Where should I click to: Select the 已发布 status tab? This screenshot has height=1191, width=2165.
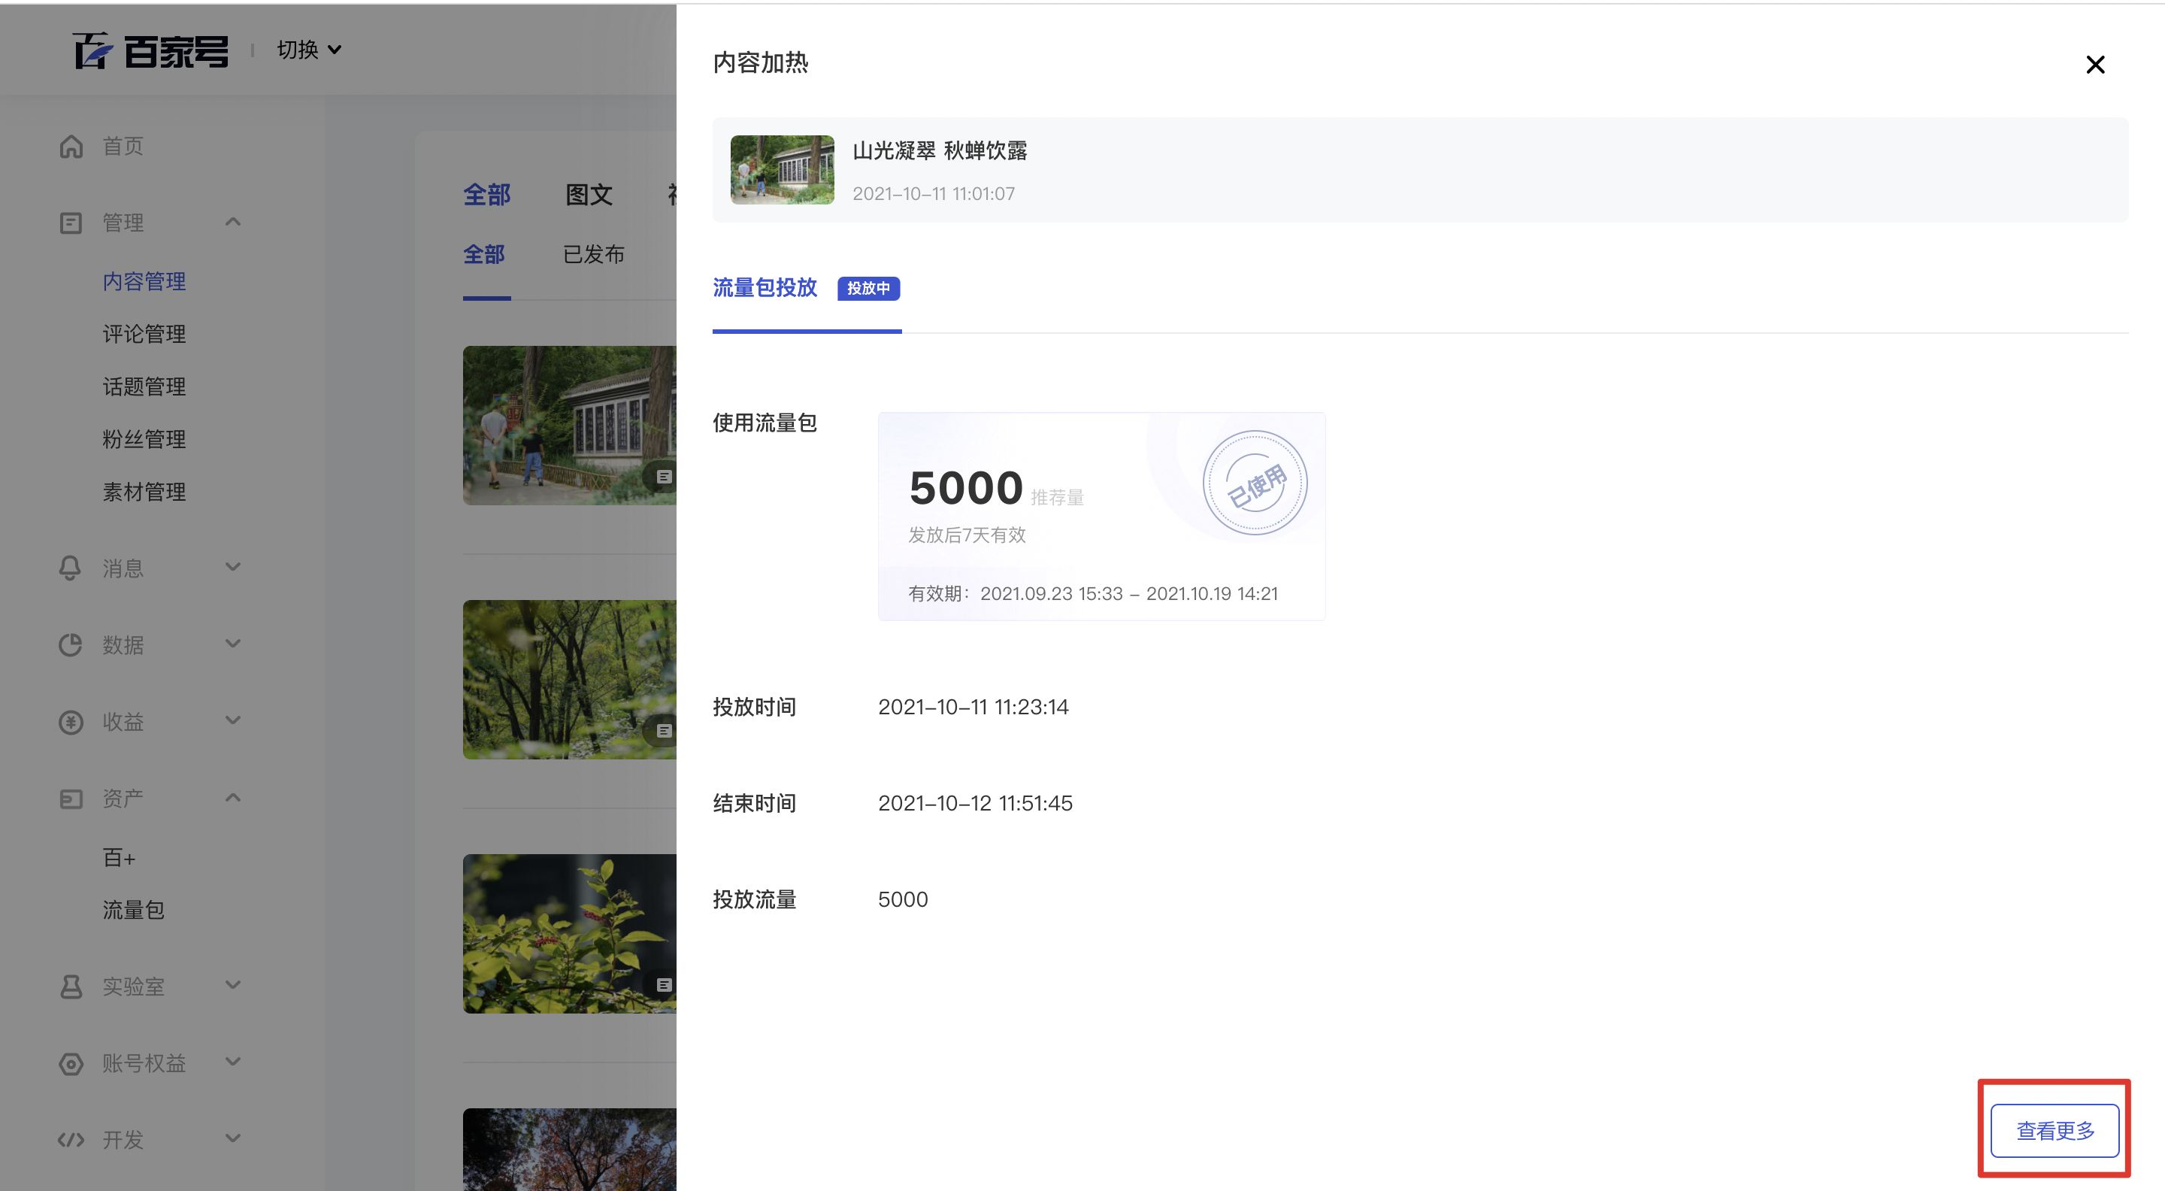pyautogui.click(x=593, y=255)
